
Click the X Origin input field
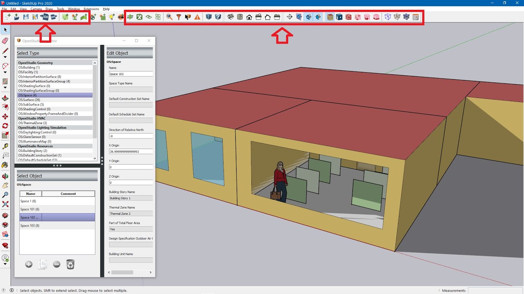pos(131,151)
